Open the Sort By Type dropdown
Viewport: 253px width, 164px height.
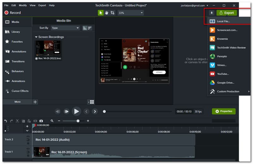[65, 28]
